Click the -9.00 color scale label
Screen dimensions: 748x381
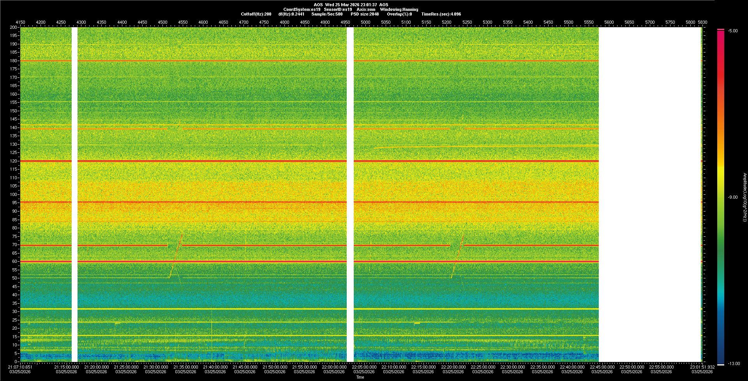tap(733, 197)
